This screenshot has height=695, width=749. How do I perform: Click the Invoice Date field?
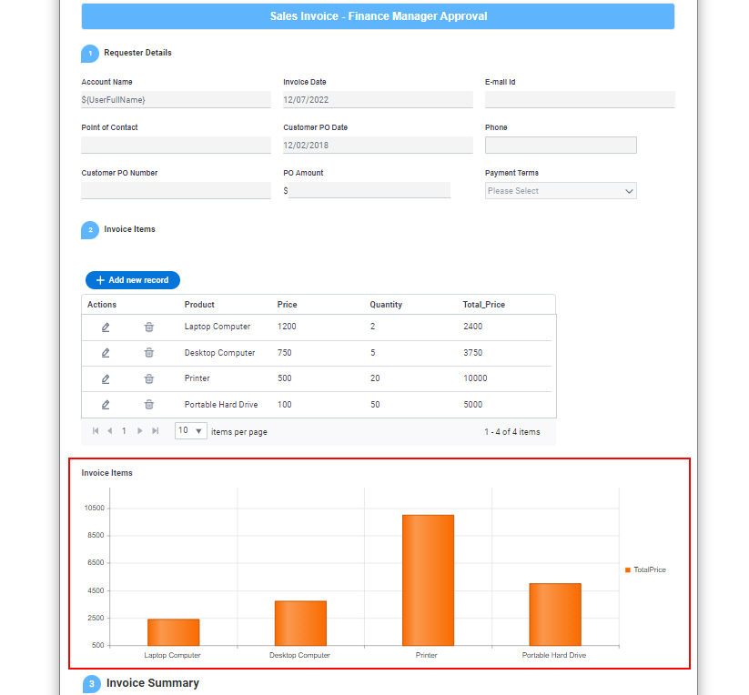coord(378,100)
